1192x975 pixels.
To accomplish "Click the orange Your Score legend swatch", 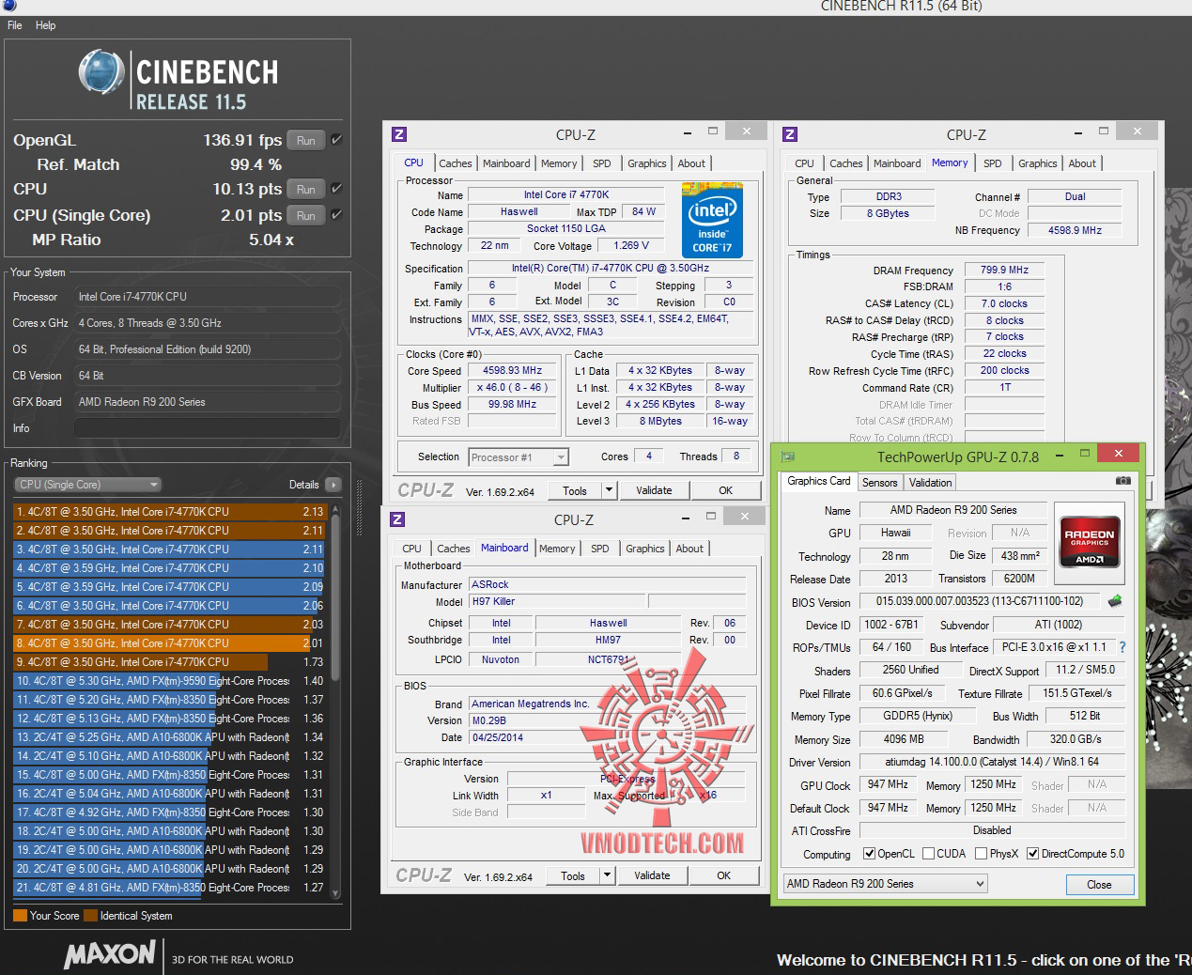I will (20, 916).
